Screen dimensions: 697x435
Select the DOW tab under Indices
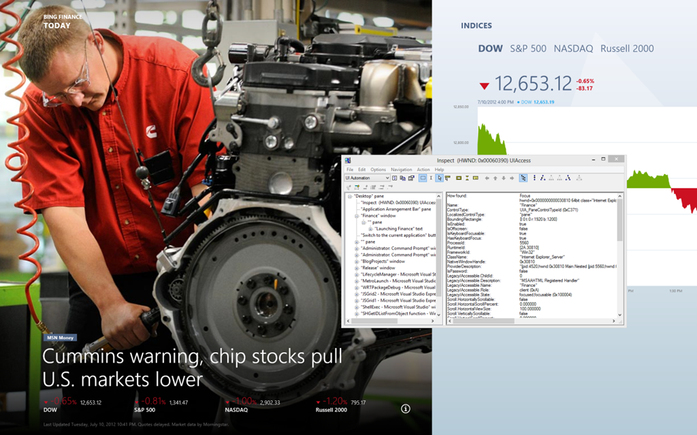[490, 48]
